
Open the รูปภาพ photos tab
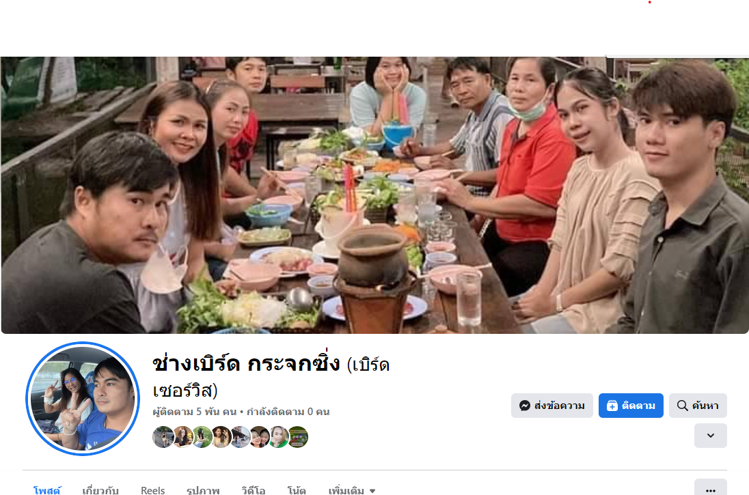[203, 490]
